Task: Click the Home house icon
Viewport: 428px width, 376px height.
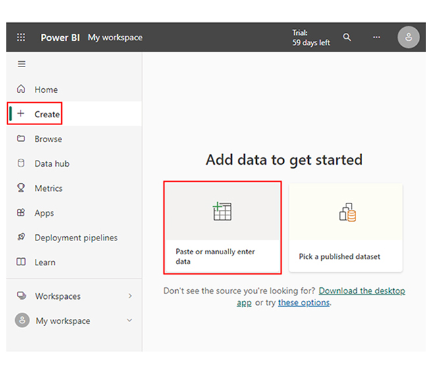Action: click(x=21, y=89)
